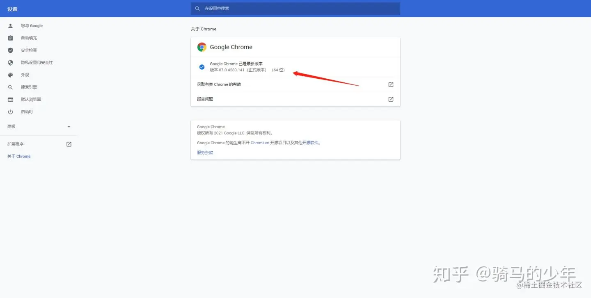Open 获取有关 Chrome 的帮助 row
Viewport: 591px width, 298px height.
[x=295, y=84]
